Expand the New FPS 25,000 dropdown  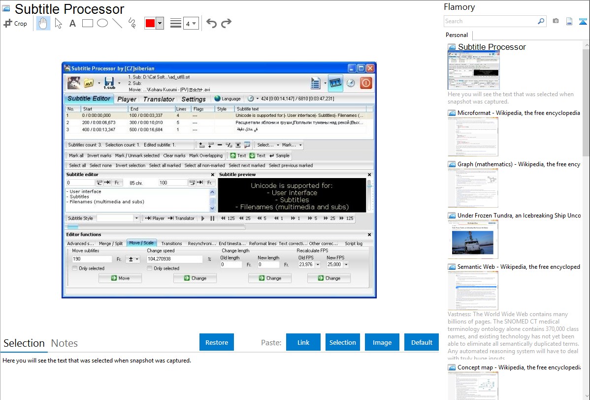[346, 265]
